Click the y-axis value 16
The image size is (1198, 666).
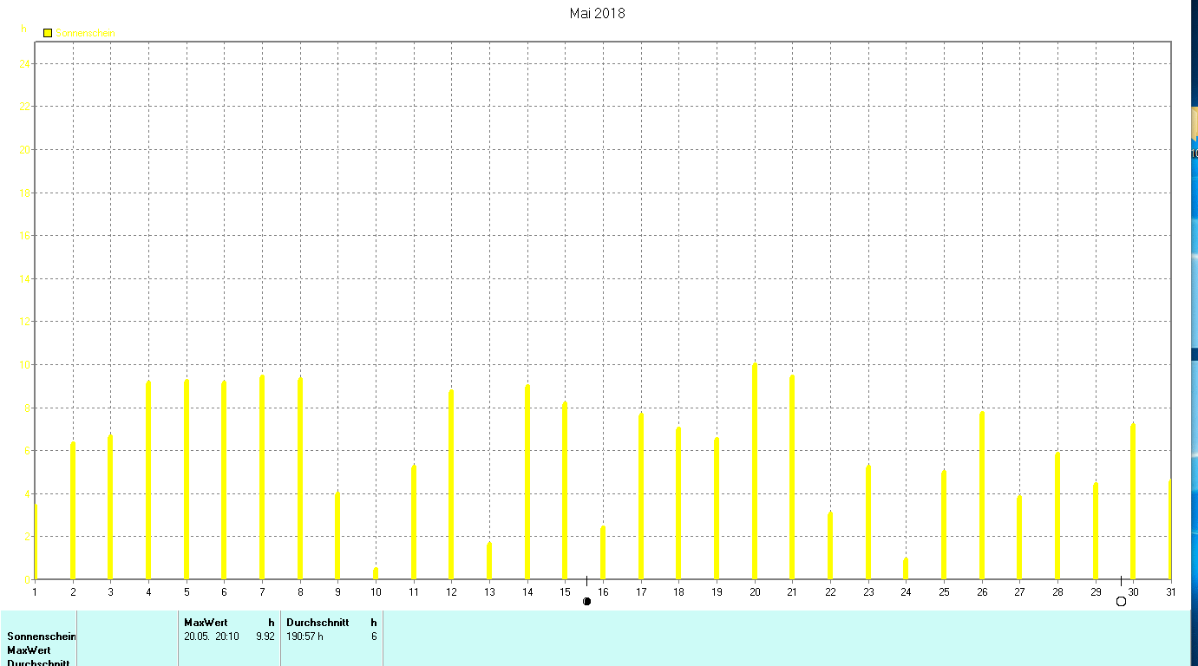(x=26, y=235)
